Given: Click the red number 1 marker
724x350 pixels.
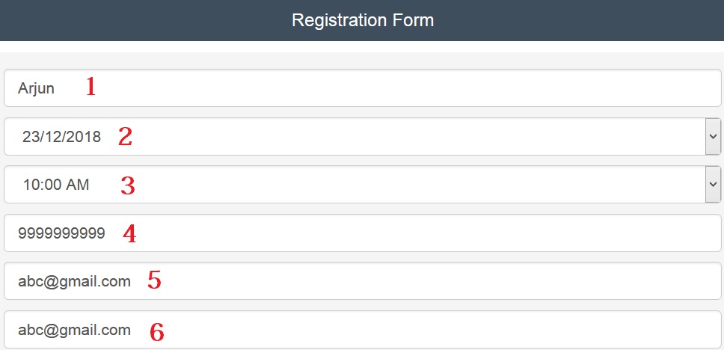Looking at the screenshot, I should pos(90,87).
